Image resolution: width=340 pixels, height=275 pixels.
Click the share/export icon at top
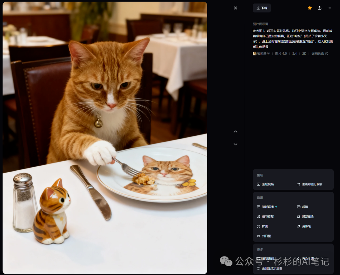(x=320, y=8)
